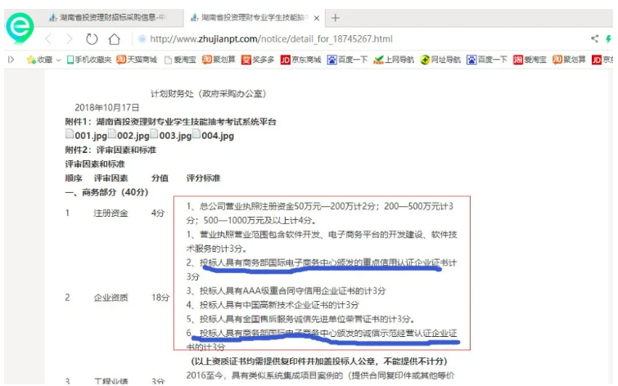The image size is (618, 386).
Task: Expand the bookmarks bar side arrow
Action: tap(11, 60)
